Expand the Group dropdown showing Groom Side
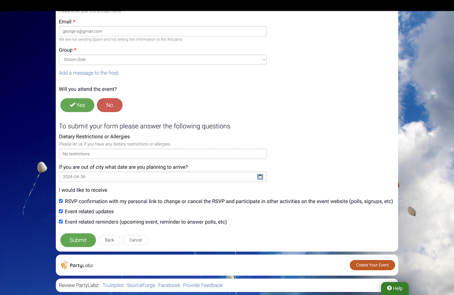The width and height of the screenshot is (454, 295). tap(162, 60)
